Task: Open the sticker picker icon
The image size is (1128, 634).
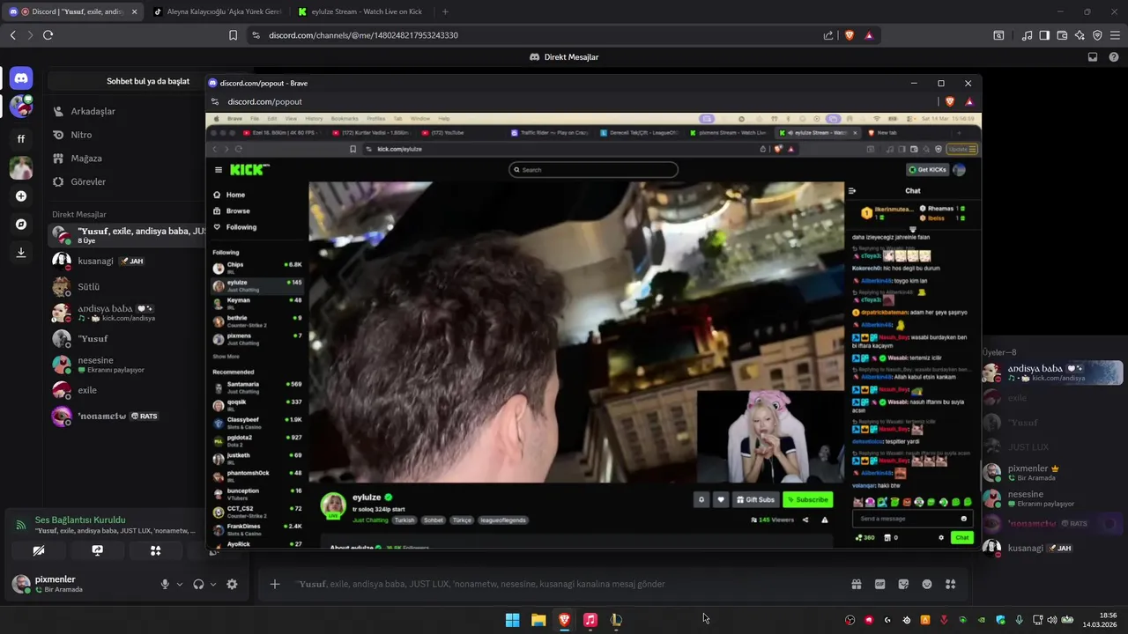Action: [903, 584]
